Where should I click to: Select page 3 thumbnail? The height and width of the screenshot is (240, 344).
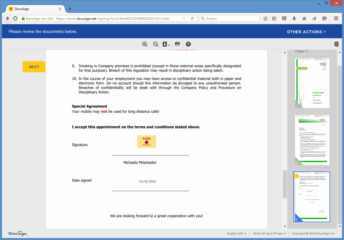coord(312,197)
